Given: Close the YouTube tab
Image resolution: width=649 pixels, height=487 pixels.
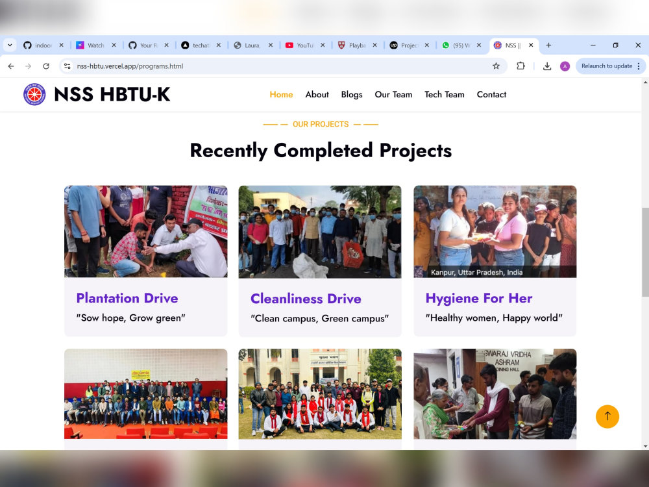Looking at the screenshot, I should click(323, 45).
